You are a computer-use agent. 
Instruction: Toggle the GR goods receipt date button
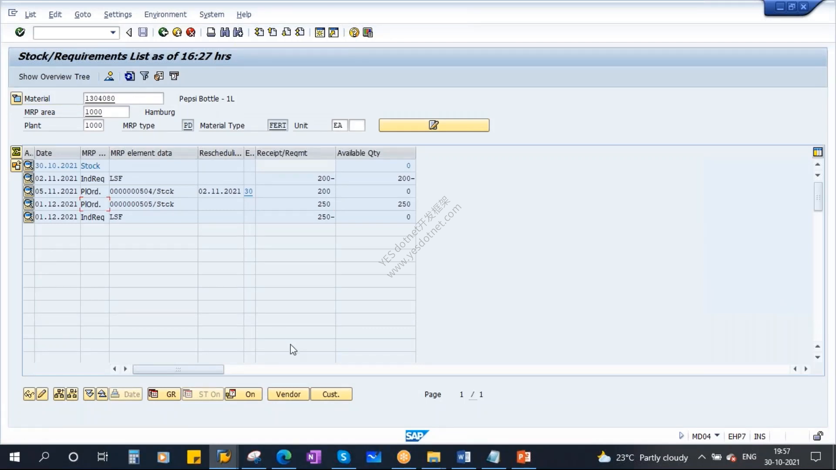coord(164,394)
